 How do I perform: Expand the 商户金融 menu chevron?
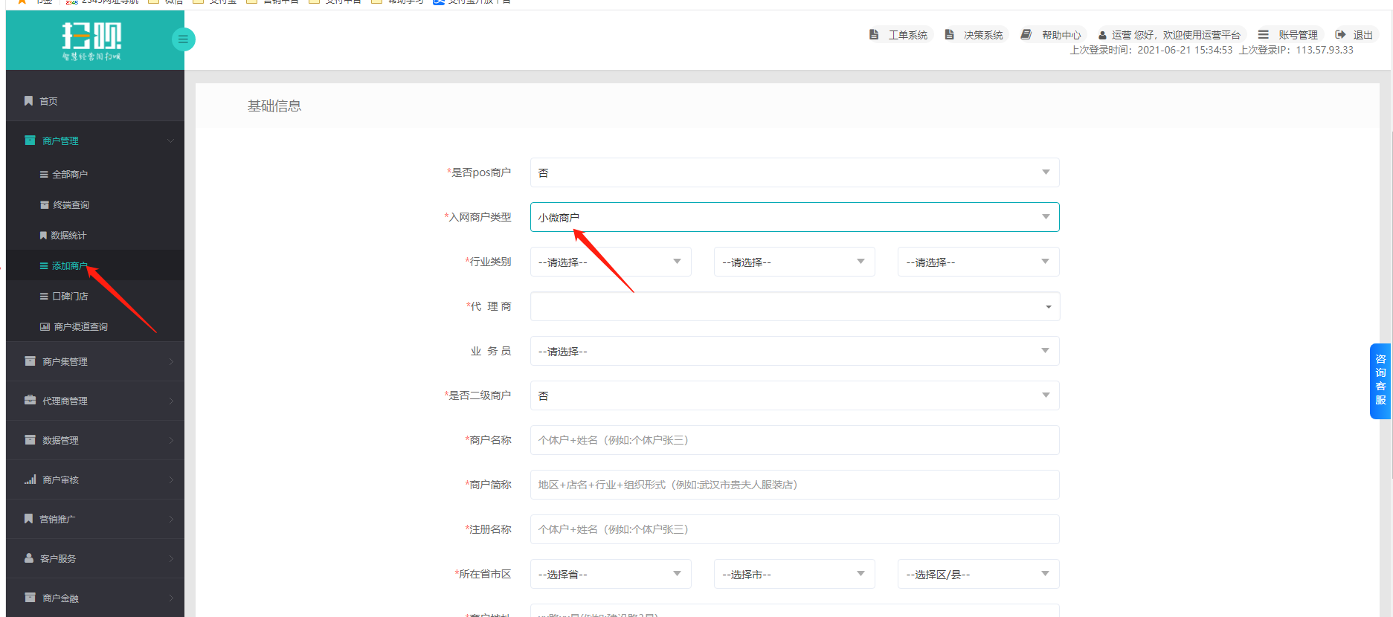tap(171, 598)
